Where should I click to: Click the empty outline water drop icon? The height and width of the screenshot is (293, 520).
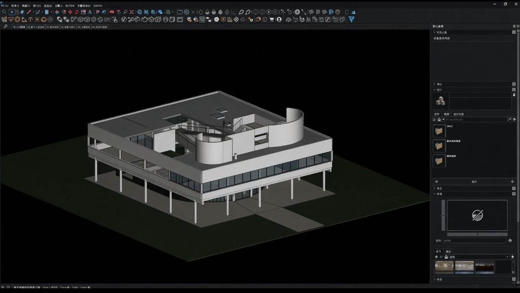click(x=200, y=12)
